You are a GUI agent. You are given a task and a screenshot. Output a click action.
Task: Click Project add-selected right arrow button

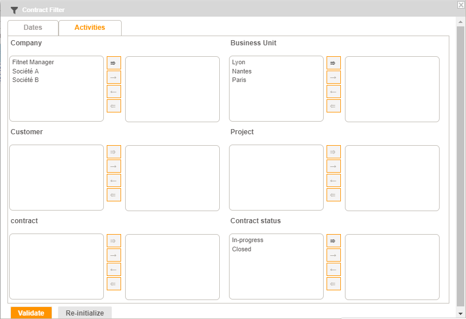(333, 166)
